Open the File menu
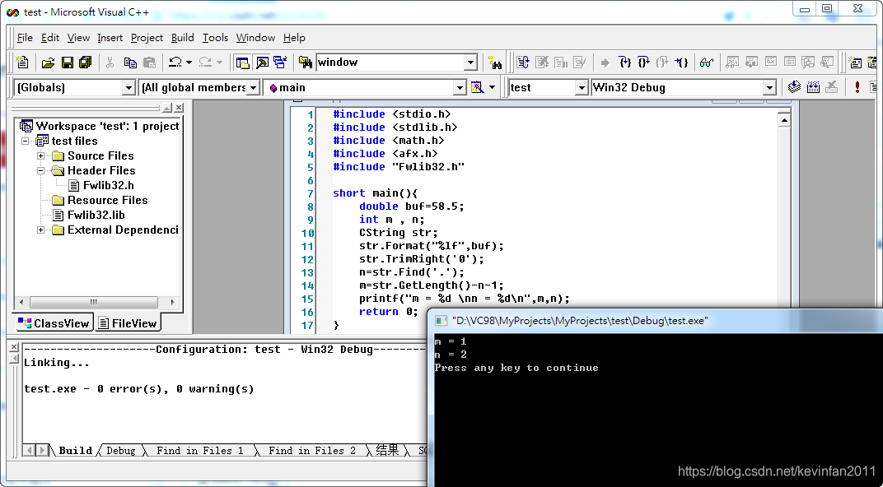Screen dimensions: 883x487 [x=25, y=38]
